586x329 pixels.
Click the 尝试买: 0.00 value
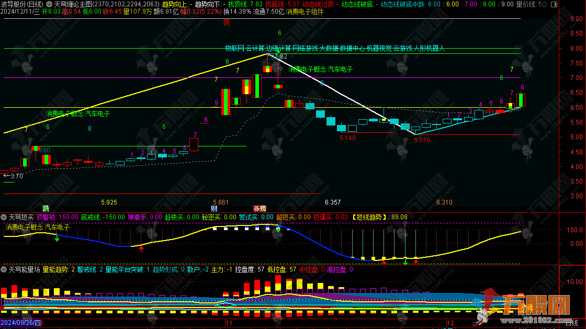(256, 217)
